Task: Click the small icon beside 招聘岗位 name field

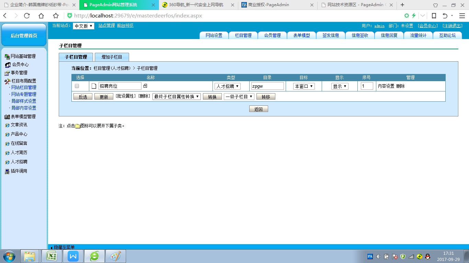Action: pyautogui.click(x=145, y=86)
